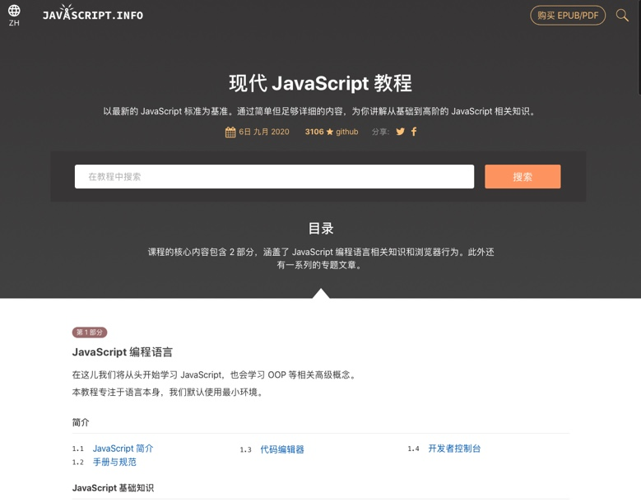Click the date 6日 九月 2020
Image resolution: width=641 pixels, height=502 pixels.
[263, 132]
